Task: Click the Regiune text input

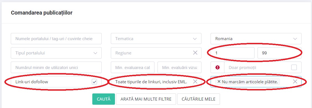Action: tap(151, 53)
